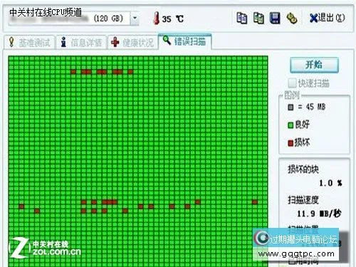Open the 120 GB drive dropdown arrow
The width and height of the screenshot is (356, 267).
(x=135, y=19)
